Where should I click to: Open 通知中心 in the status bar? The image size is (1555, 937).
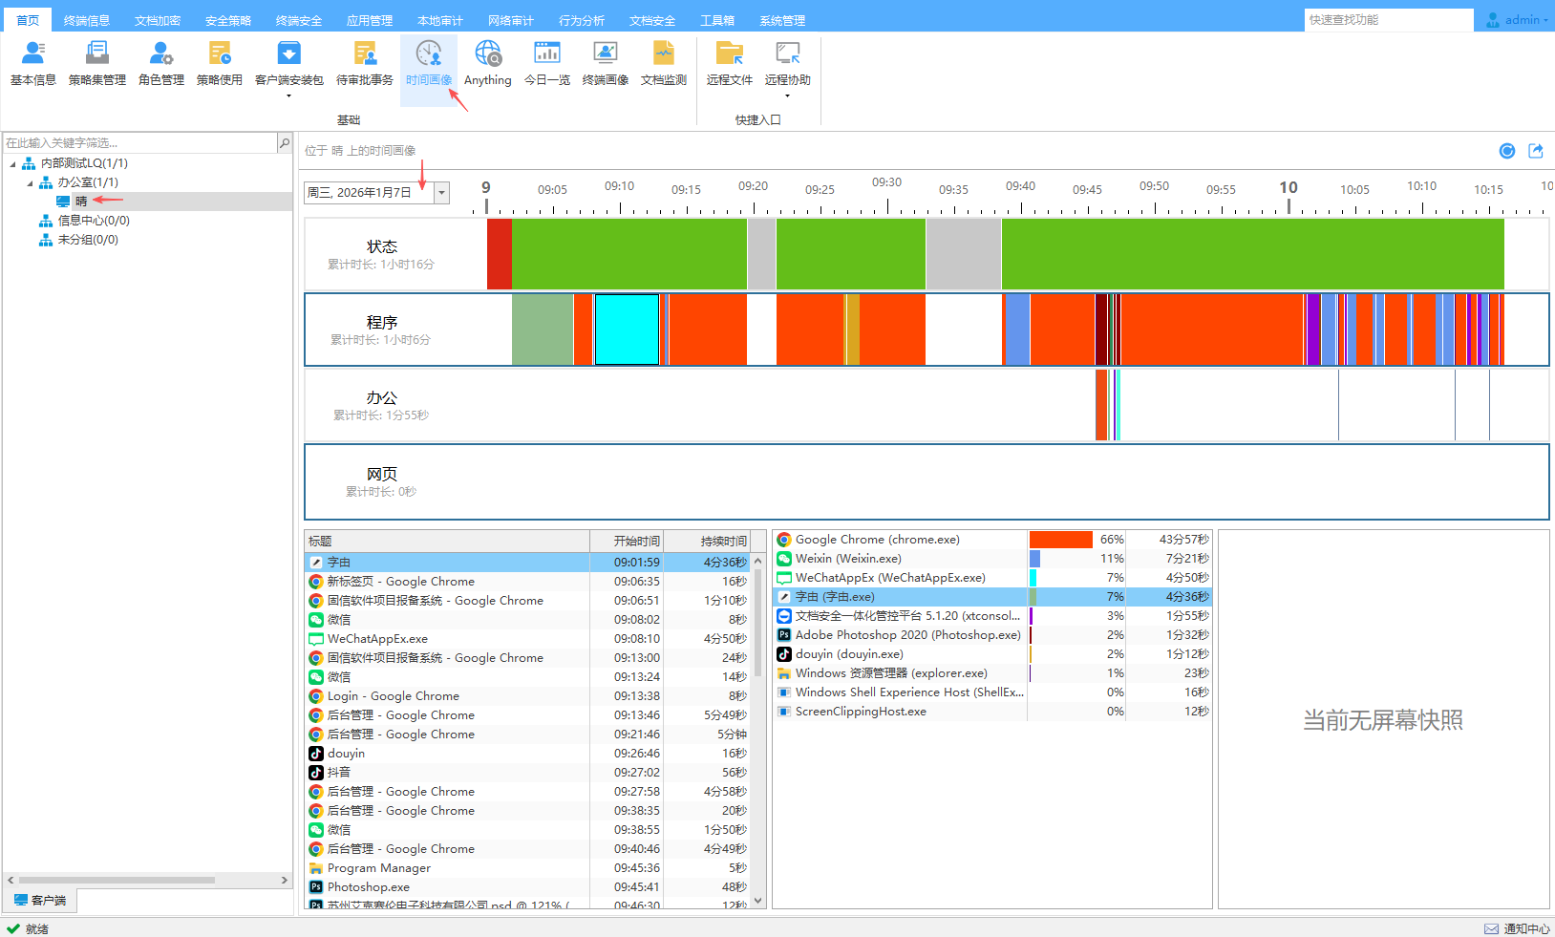tap(1518, 928)
